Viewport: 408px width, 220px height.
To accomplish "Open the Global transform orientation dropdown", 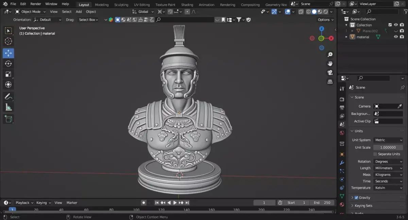I will [x=143, y=12].
